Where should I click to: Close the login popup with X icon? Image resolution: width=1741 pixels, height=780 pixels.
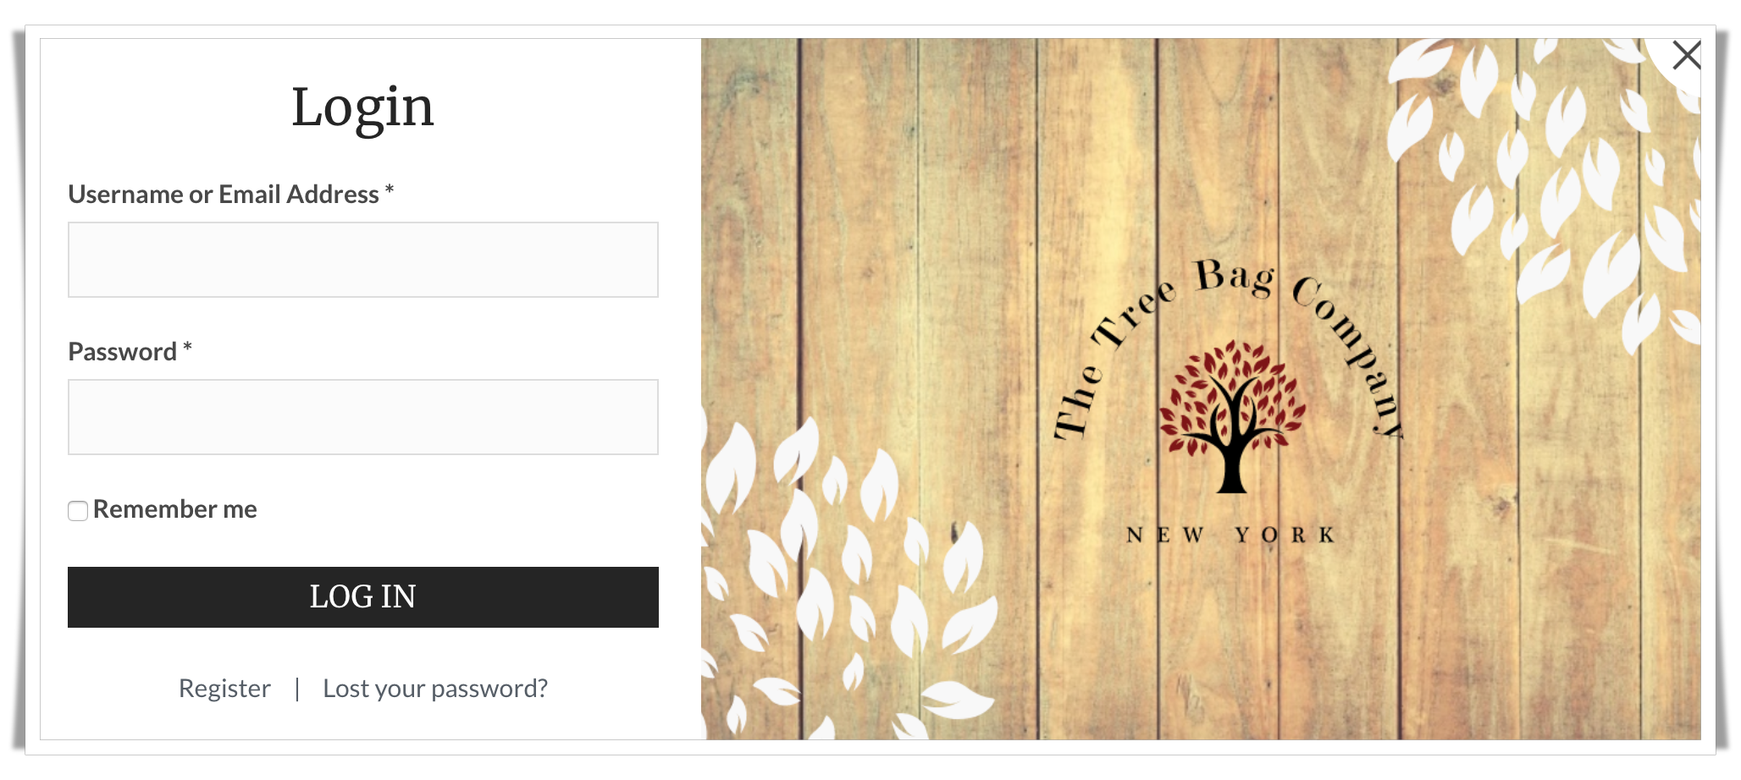1686,56
